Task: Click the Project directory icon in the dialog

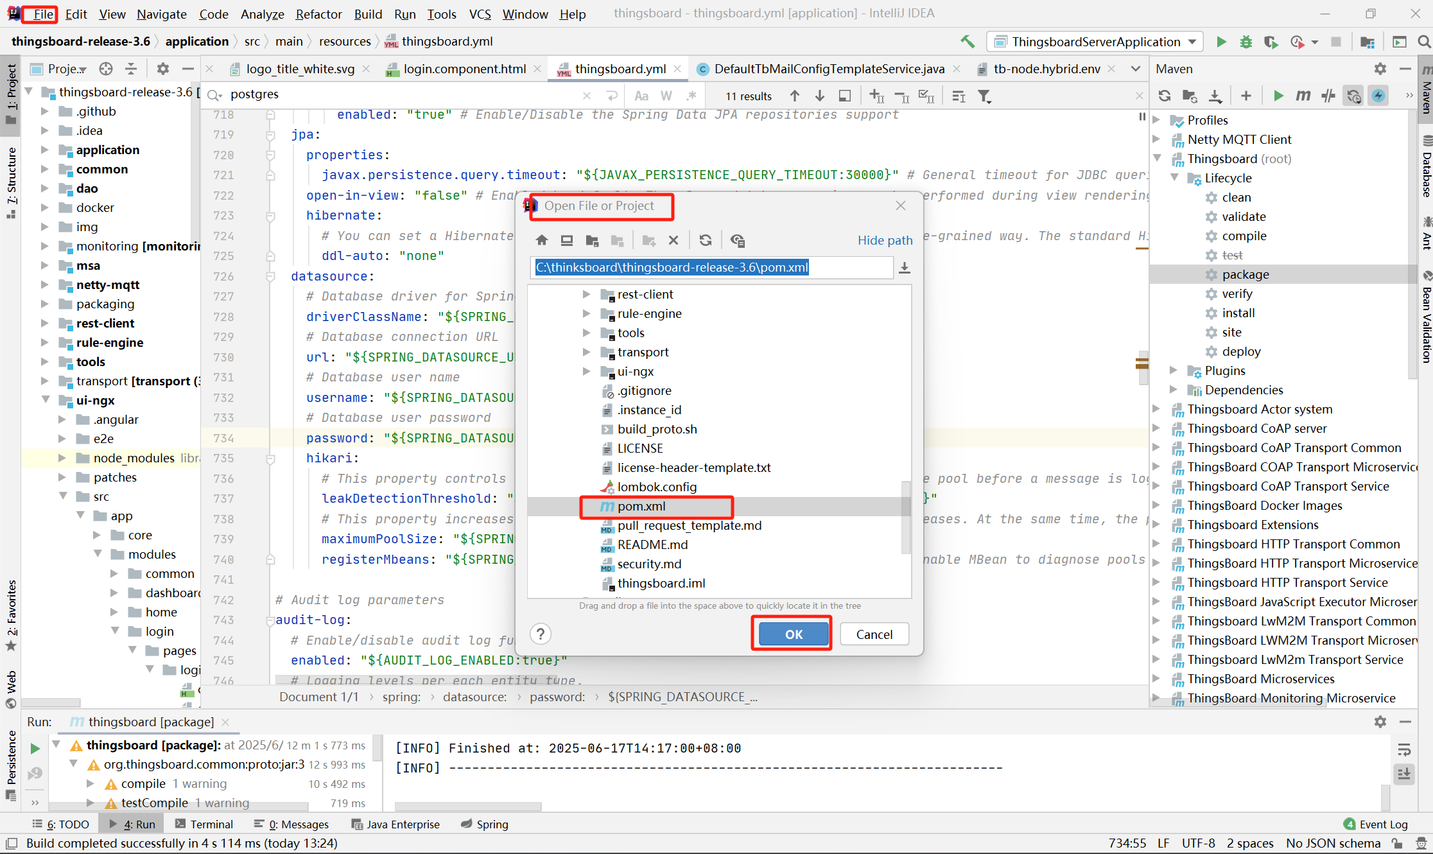Action: point(592,240)
